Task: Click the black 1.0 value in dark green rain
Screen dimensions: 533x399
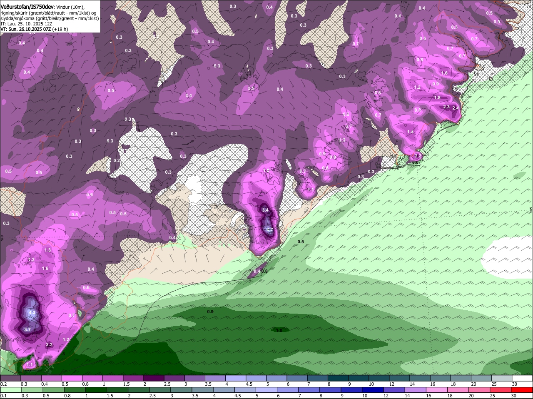Action: pos(279,330)
